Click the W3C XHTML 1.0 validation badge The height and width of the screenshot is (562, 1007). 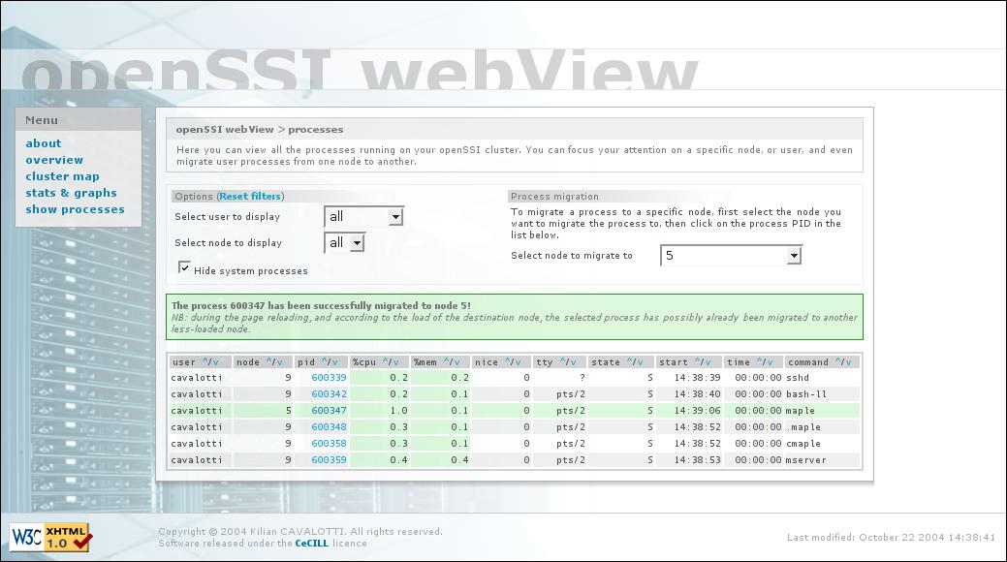[x=50, y=537]
